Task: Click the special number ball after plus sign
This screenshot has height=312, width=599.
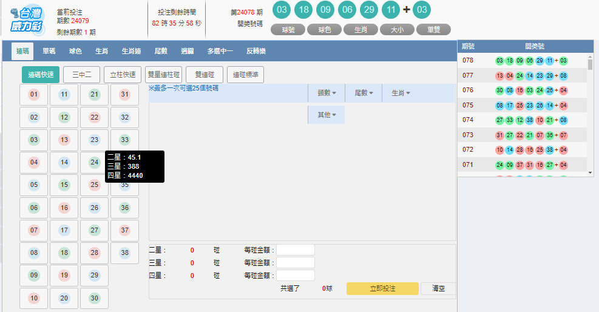Action: pyautogui.click(x=421, y=10)
